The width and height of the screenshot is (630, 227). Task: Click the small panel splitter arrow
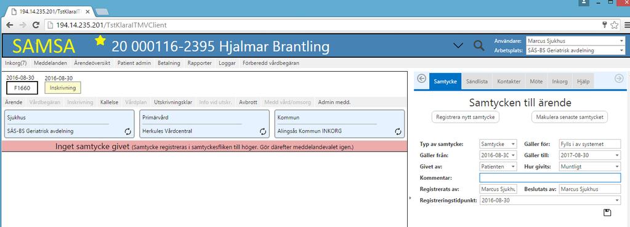pos(410,198)
